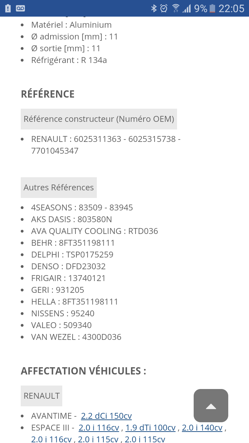Open the 2.0 i 140cv link
The image size is (249, 443).
[x=202, y=428]
